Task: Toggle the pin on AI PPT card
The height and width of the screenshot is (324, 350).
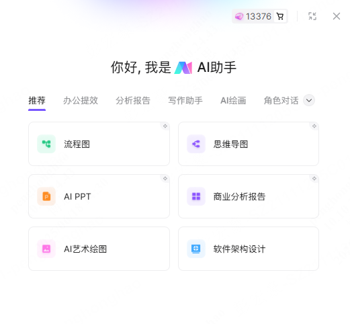Action: click(x=165, y=179)
